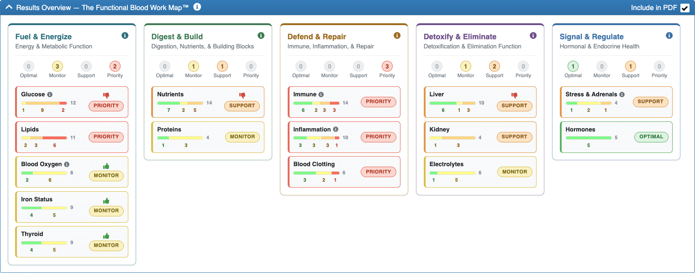
Task: Open Detoxify & Eliminate info icon
Action: click(x=533, y=36)
